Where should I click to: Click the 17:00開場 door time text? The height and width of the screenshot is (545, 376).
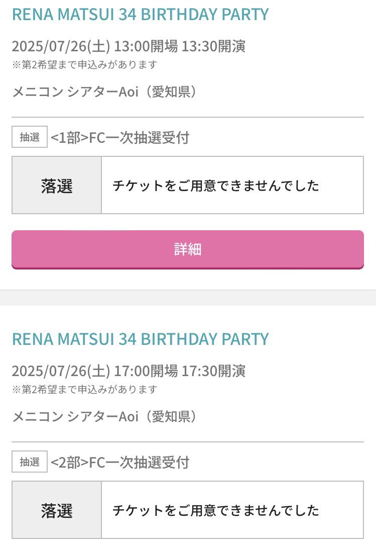[146, 371]
